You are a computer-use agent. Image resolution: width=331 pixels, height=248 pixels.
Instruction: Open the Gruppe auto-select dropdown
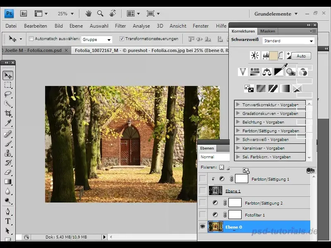point(96,39)
